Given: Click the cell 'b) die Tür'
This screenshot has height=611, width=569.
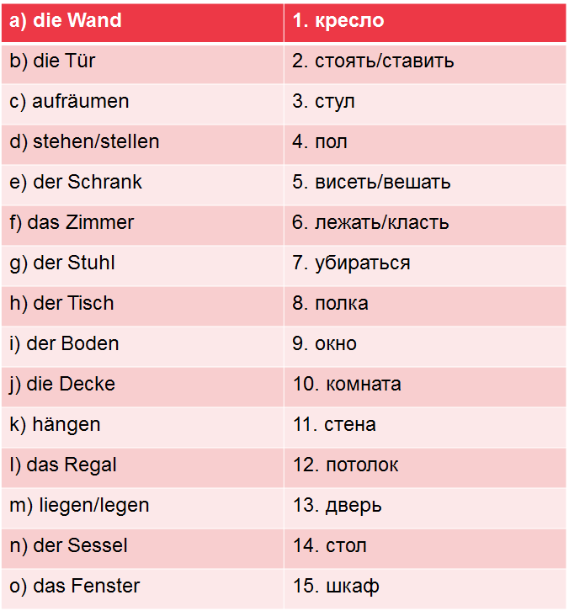Looking at the screenshot, I should (x=141, y=61).
